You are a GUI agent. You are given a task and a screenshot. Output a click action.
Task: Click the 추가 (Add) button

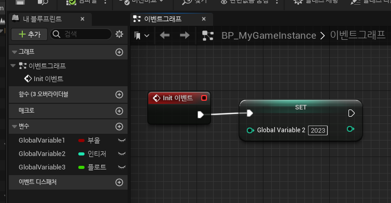click(30, 34)
